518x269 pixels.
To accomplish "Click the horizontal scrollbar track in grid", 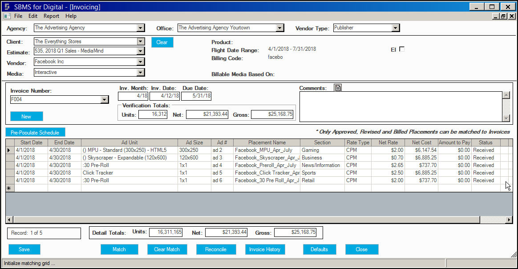I will pos(246,220).
